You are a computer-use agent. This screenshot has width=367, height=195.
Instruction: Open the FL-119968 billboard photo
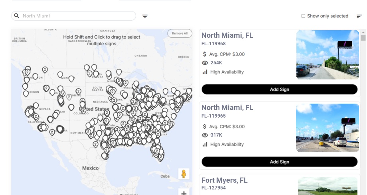(x=328, y=55)
